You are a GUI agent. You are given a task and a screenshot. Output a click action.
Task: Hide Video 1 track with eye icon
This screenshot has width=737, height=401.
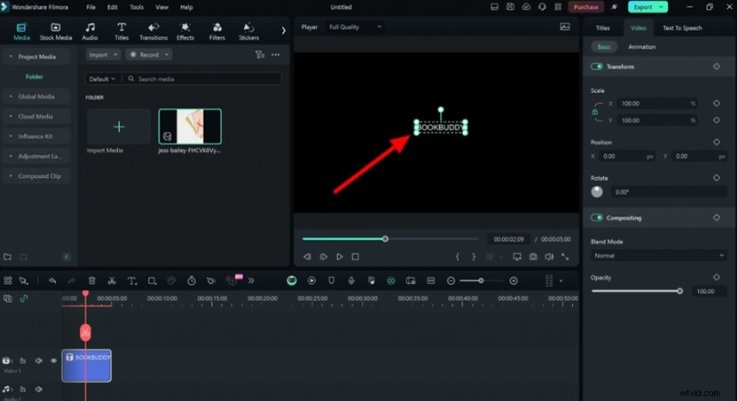53,360
